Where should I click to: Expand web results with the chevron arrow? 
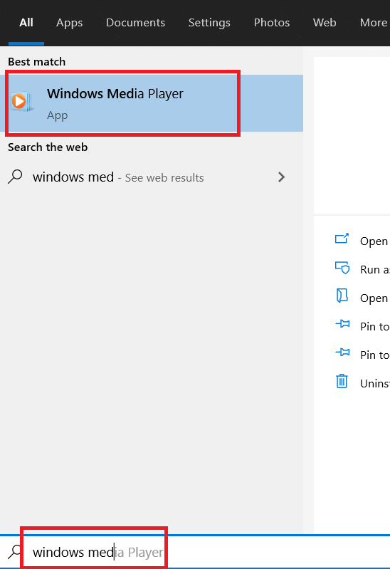(281, 177)
